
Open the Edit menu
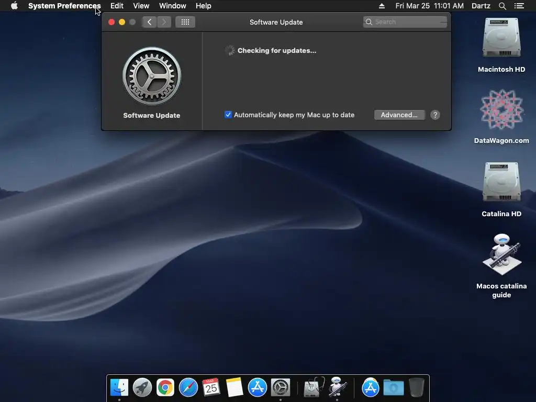pyautogui.click(x=117, y=6)
